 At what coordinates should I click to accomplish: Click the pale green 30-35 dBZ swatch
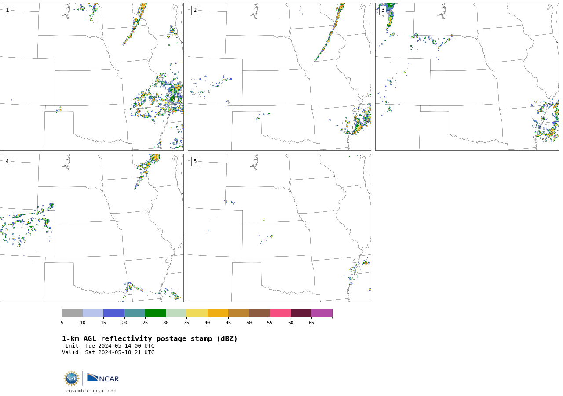(176, 313)
